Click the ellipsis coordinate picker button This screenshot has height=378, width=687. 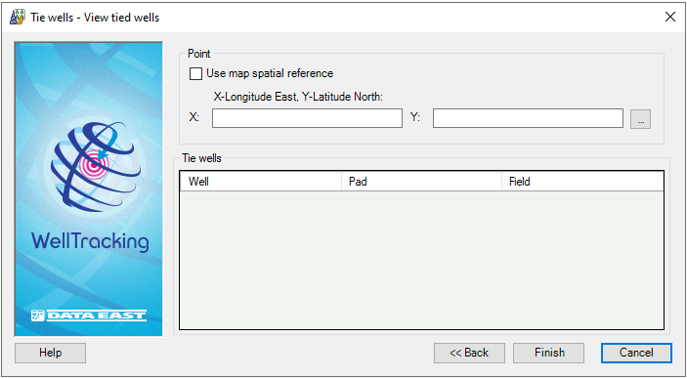coord(640,119)
